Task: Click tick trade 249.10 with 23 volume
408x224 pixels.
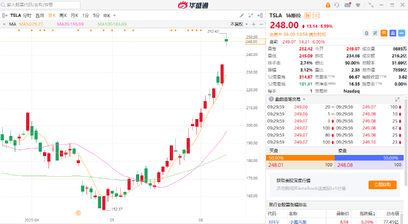Action: click(x=369, y=142)
